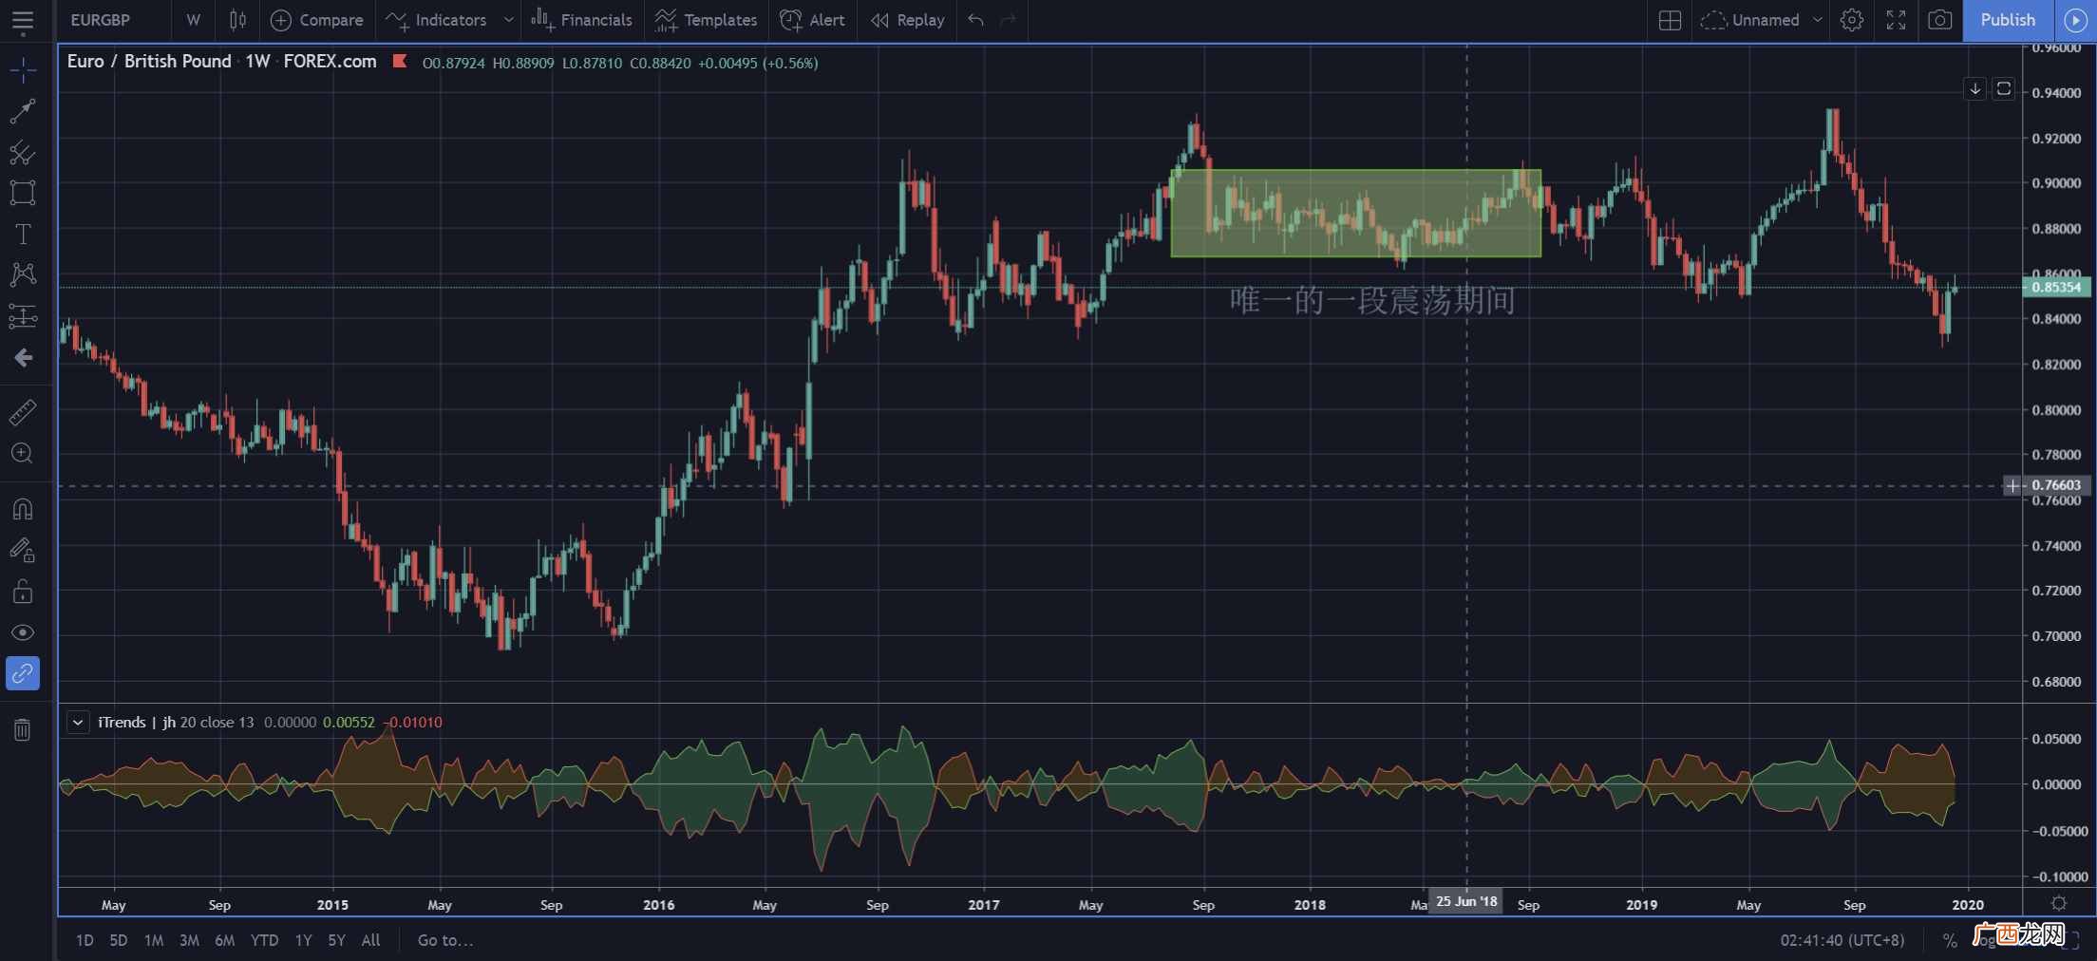
Task: Click the redo arrow
Action: (x=1009, y=20)
